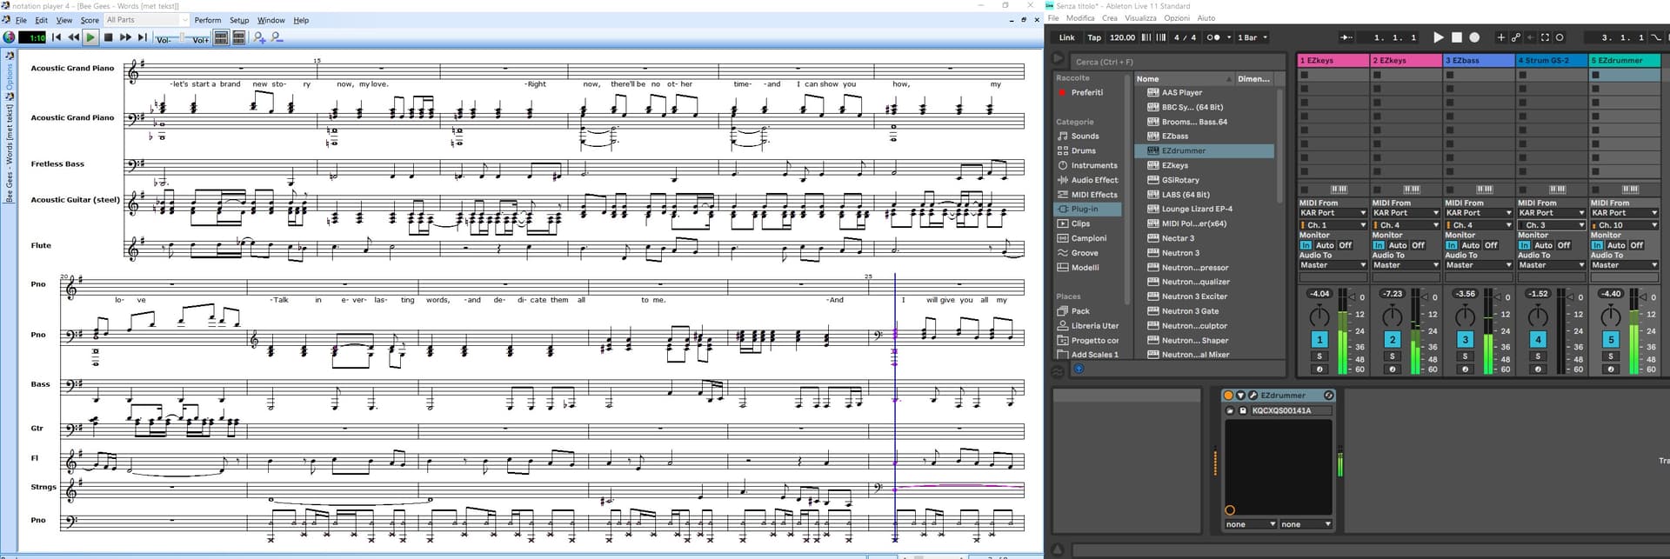The image size is (1670, 559).
Task: Click the EZdrummer device activator icon
Action: (x=1228, y=396)
